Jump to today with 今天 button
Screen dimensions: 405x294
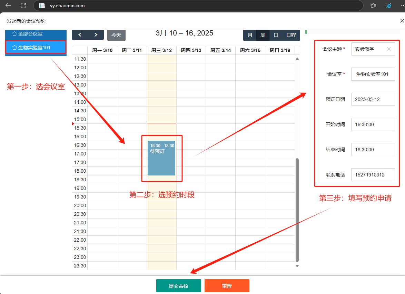[116, 35]
